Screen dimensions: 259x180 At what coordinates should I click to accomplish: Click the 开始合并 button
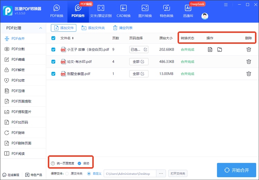click(237, 170)
